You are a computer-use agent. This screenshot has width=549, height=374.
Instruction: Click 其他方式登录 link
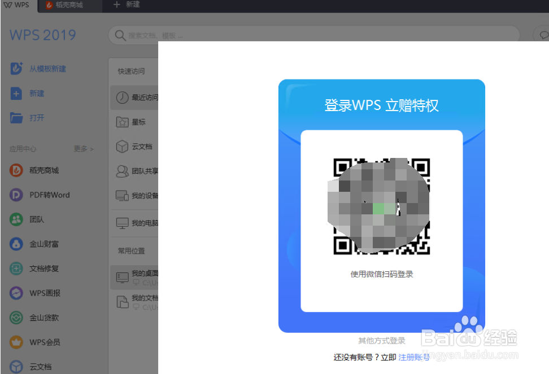pos(382,341)
